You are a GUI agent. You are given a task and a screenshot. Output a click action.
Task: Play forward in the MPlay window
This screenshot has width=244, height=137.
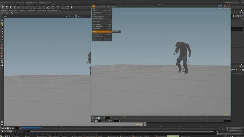(x=101, y=118)
